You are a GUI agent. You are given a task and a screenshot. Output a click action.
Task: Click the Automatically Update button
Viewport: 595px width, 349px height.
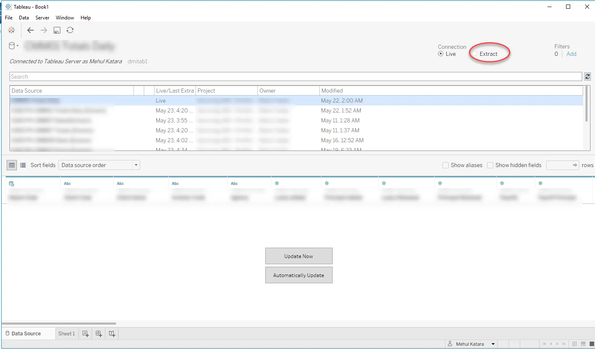[x=299, y=275]
